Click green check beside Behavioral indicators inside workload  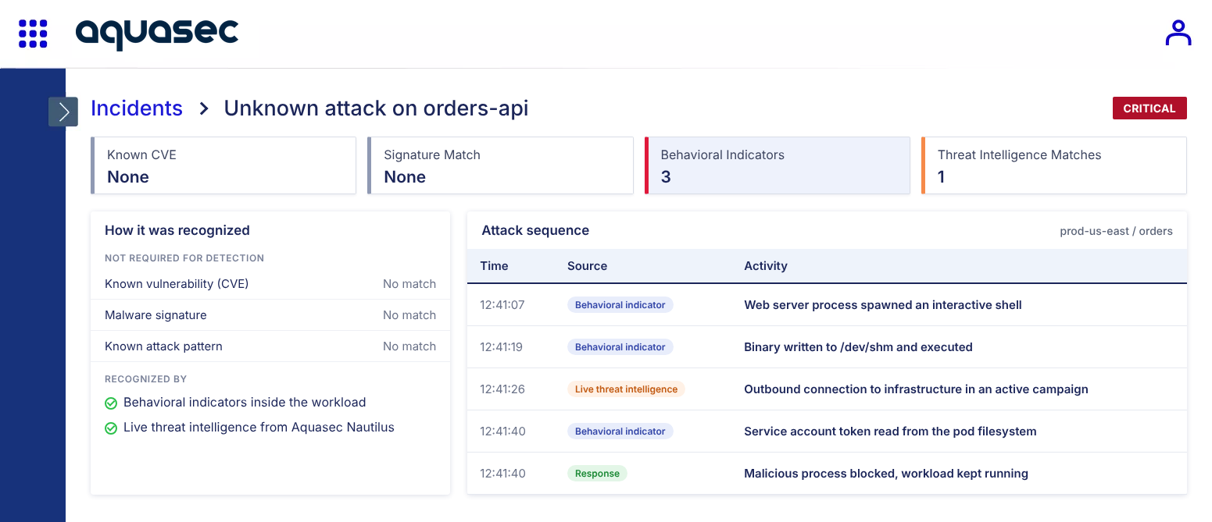pos(111,403)
